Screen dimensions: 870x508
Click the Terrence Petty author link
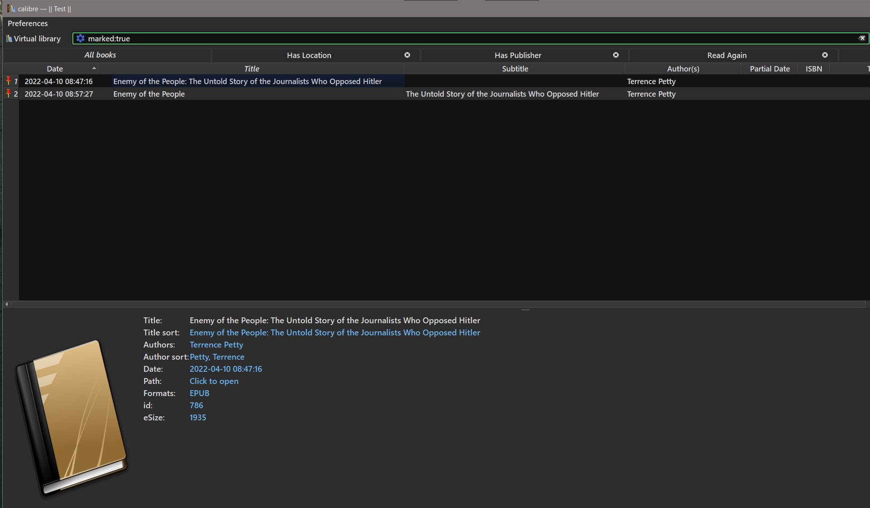pyautogui.click(x=216, y=344)
